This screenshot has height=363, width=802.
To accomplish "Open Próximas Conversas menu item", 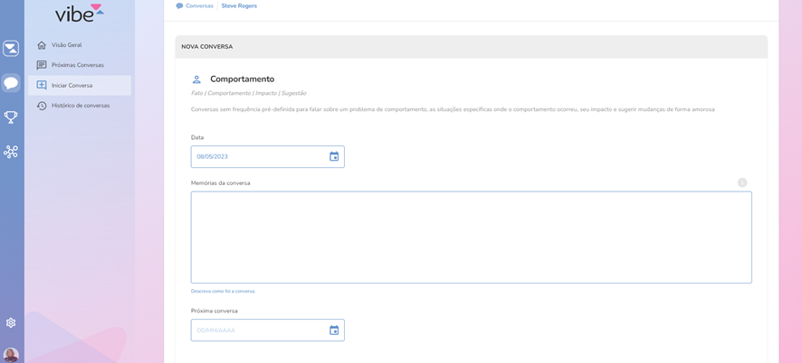I will click(x=77, y=65).
